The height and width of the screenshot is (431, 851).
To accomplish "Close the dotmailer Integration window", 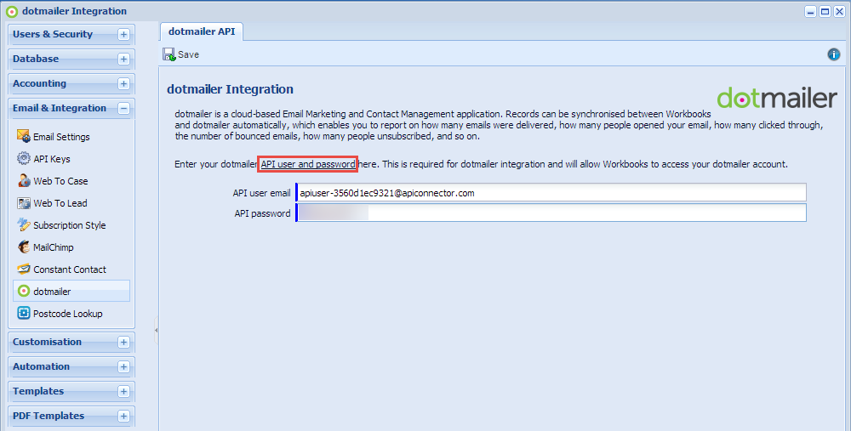I will (839, 11).
